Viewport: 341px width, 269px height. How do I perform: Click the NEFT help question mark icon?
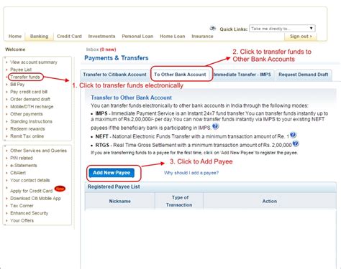(x=293, y=135)
